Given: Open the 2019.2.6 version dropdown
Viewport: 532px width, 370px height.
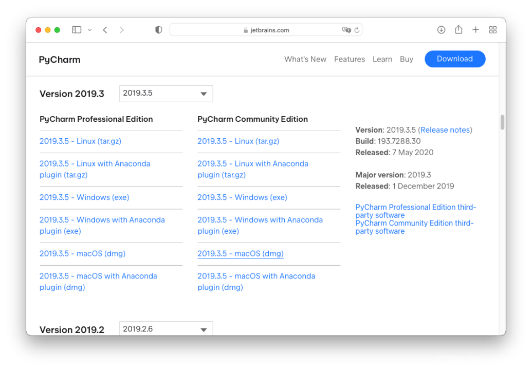Looking at the screenshot, I should point(166,328).
